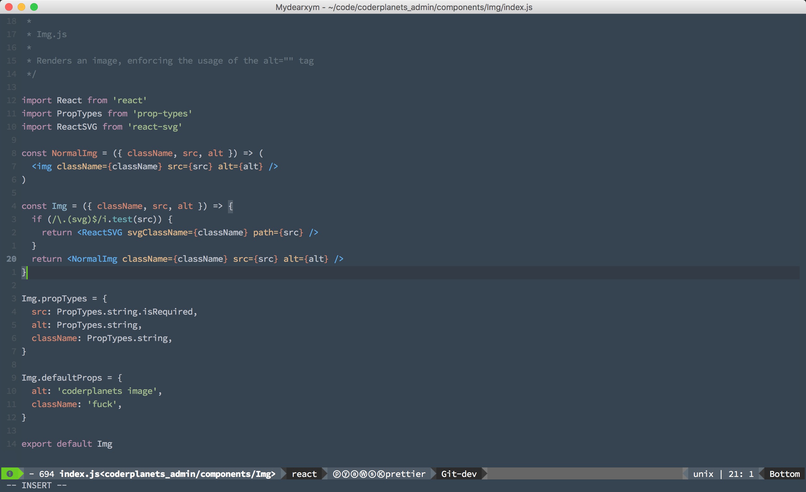This screenshot has width=806, height=492.
Task: Click the circled W icon in status line
Action: pos(363,474)
